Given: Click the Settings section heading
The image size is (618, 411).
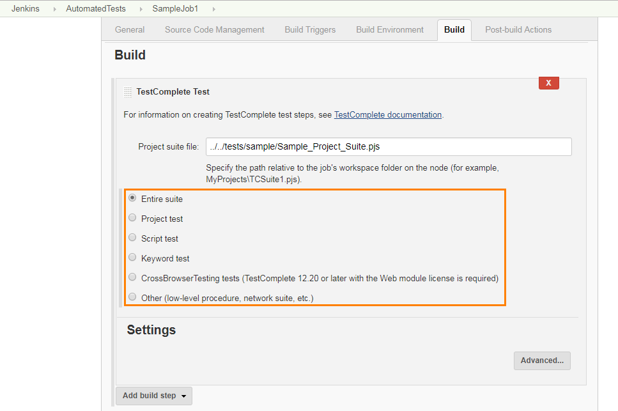Looking at the screenshot, I should click(151, 330).
